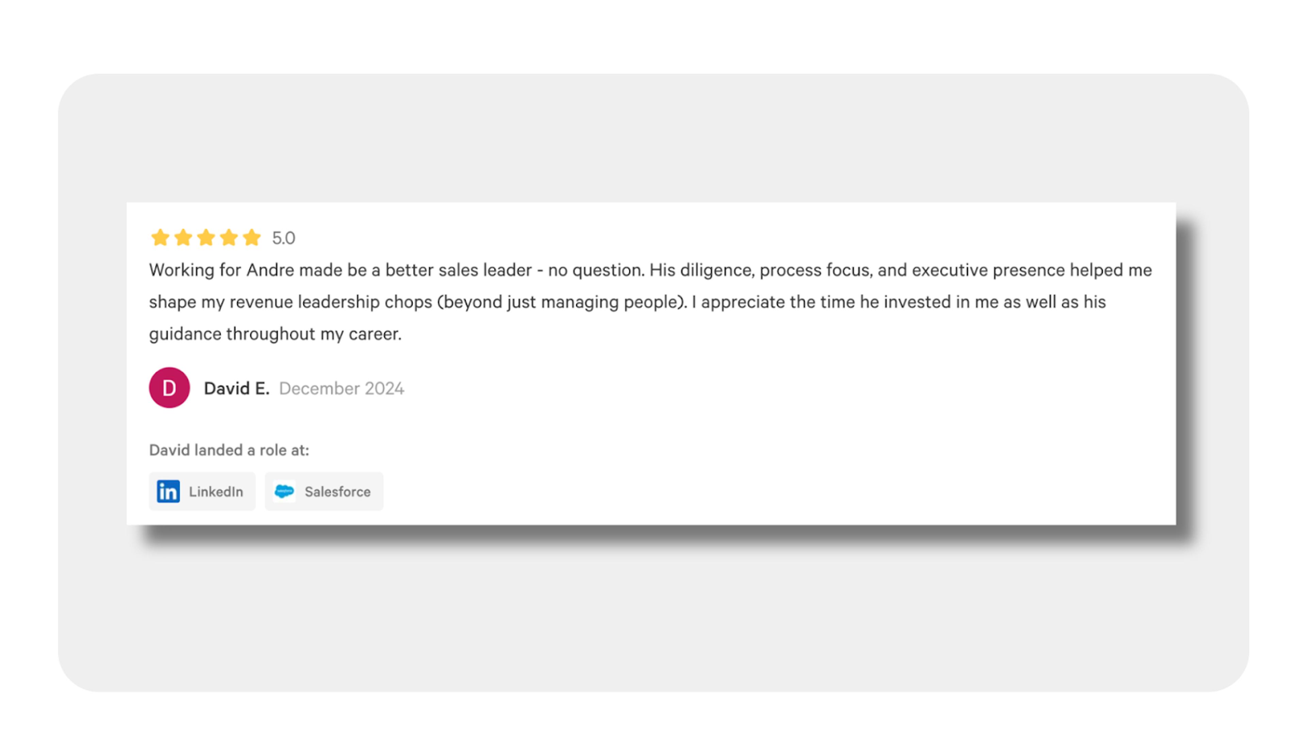Click the 'Salesforce' text label
This screenshot has width=1307, height=735.
[x=337, y=491]
